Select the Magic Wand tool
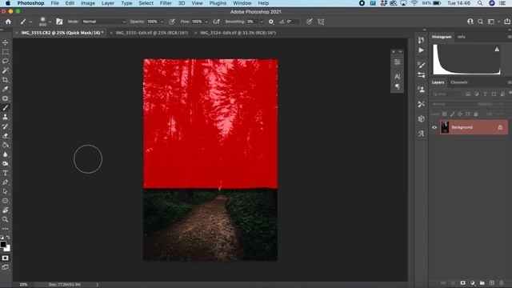This screenshot has width=512, height=288. pyautogui.click(x=6, y=70)
